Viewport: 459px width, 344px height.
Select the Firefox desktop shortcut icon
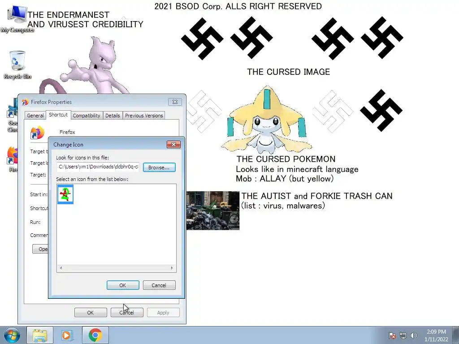[x=12, y=159]
